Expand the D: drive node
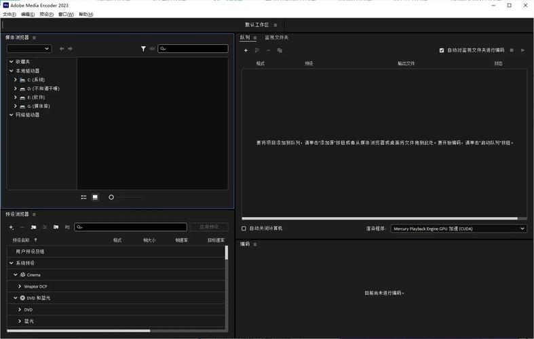 (16, 89)
